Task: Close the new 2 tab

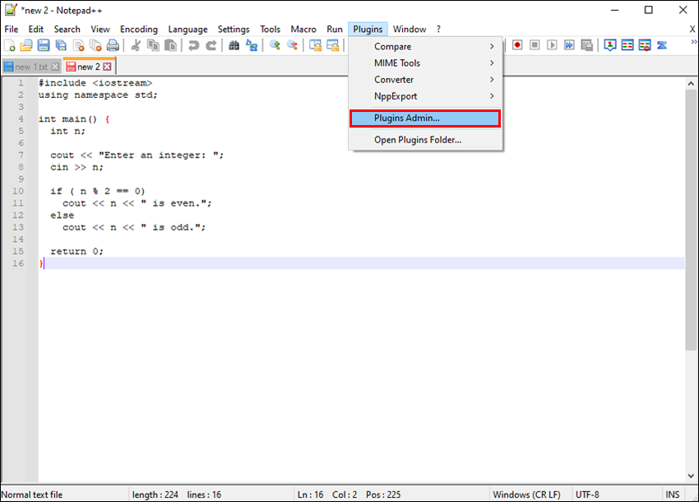Action: [x=108, y=67]
